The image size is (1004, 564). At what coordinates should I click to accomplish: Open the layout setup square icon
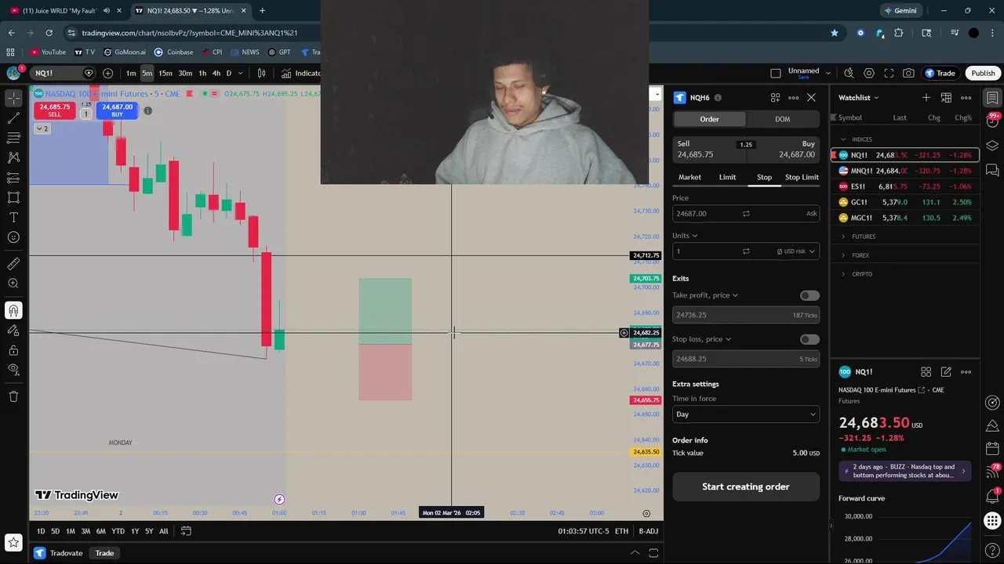(776, 73)
